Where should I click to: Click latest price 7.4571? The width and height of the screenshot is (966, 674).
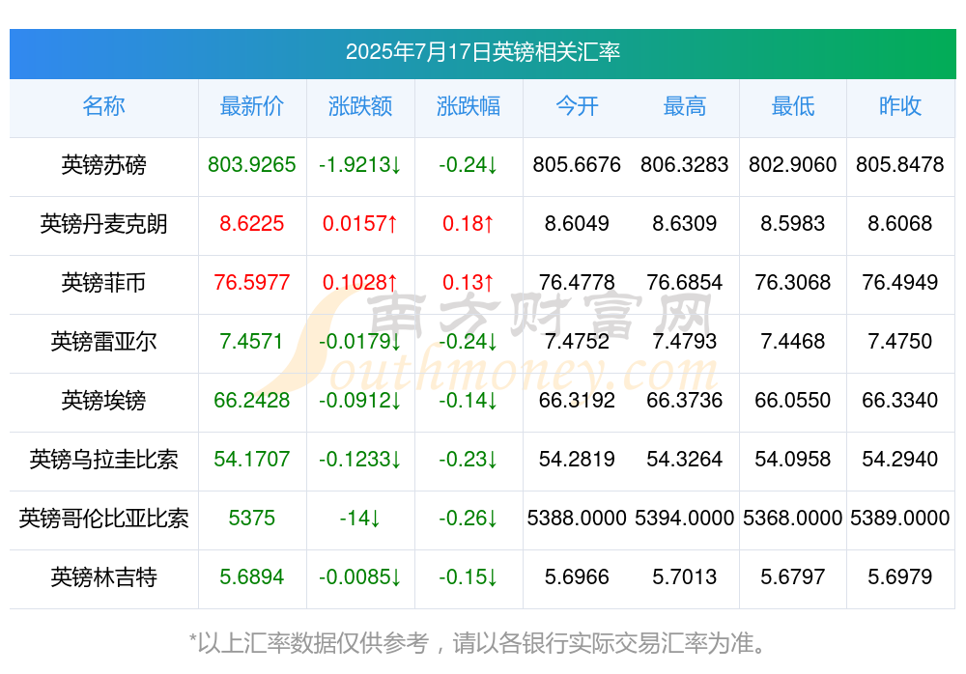pyautogui.click(x=251, y=341)
